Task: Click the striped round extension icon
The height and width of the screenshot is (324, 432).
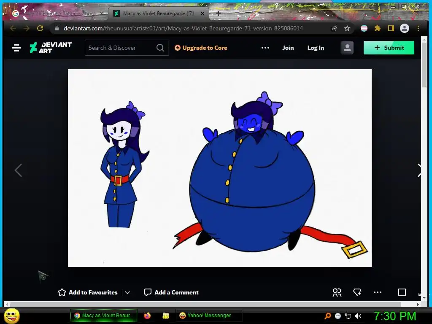Action: coord(364,28)
